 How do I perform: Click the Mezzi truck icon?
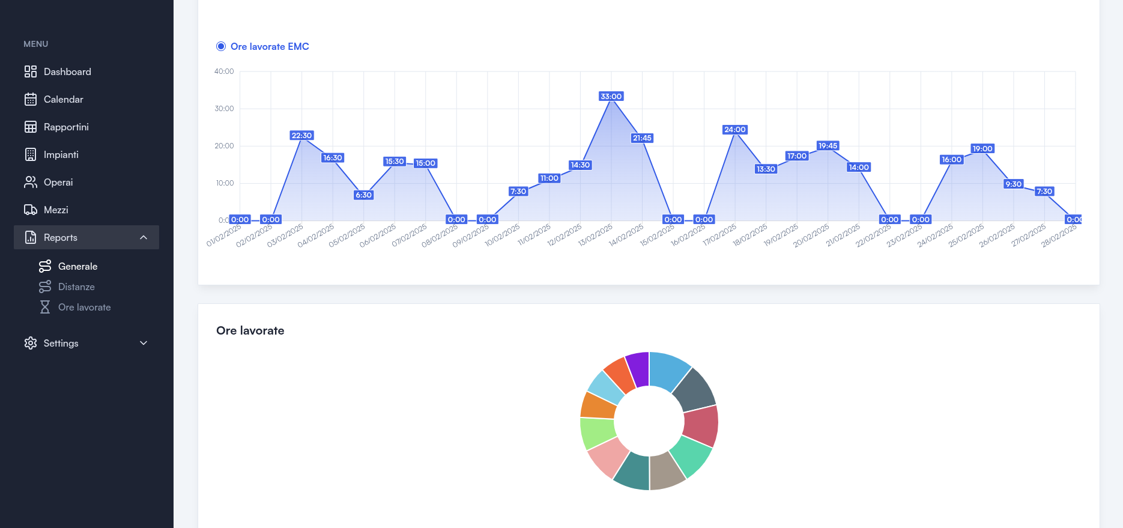[x=31, y=210]
